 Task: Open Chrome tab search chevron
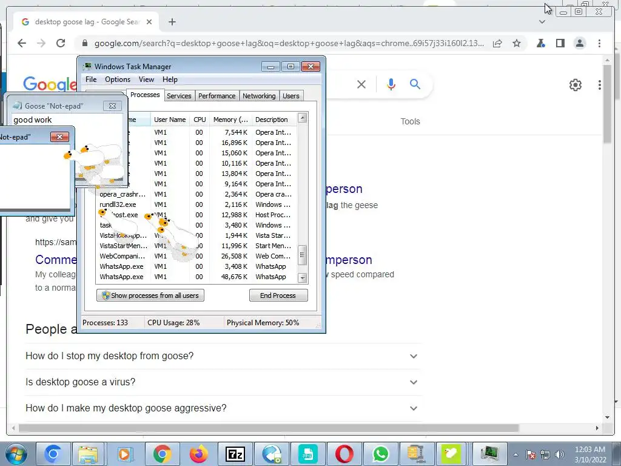(542, 22)
